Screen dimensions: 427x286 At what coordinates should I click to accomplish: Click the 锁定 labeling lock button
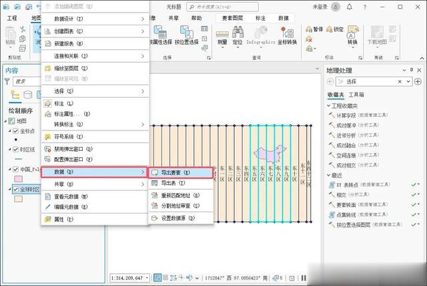(335, 29)
